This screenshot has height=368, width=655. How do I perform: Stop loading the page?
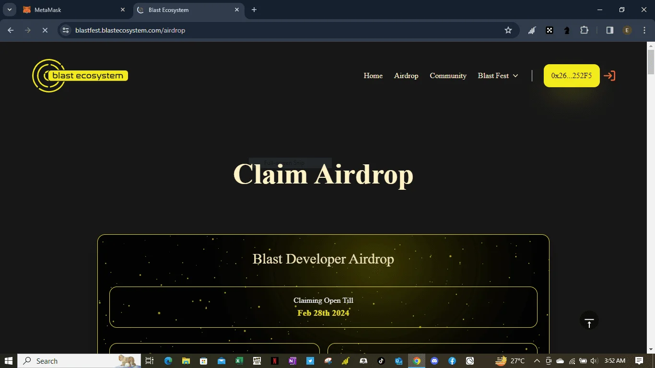[x=45, y=30]
